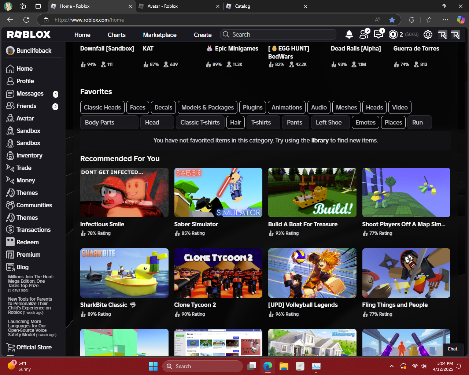This screenshot has width=469, height=375.
Task: Open the Windows Start menu
Action: pyautogui.click(x=153, y=366)
